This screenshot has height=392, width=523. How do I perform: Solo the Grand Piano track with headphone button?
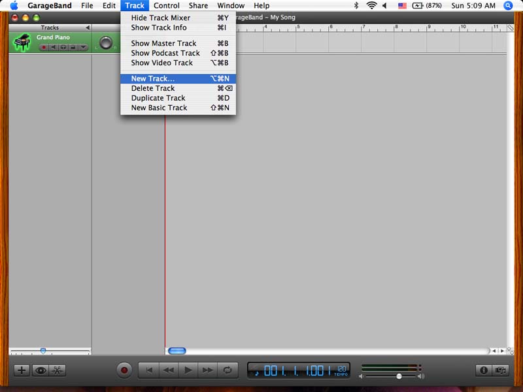[63, 47]
